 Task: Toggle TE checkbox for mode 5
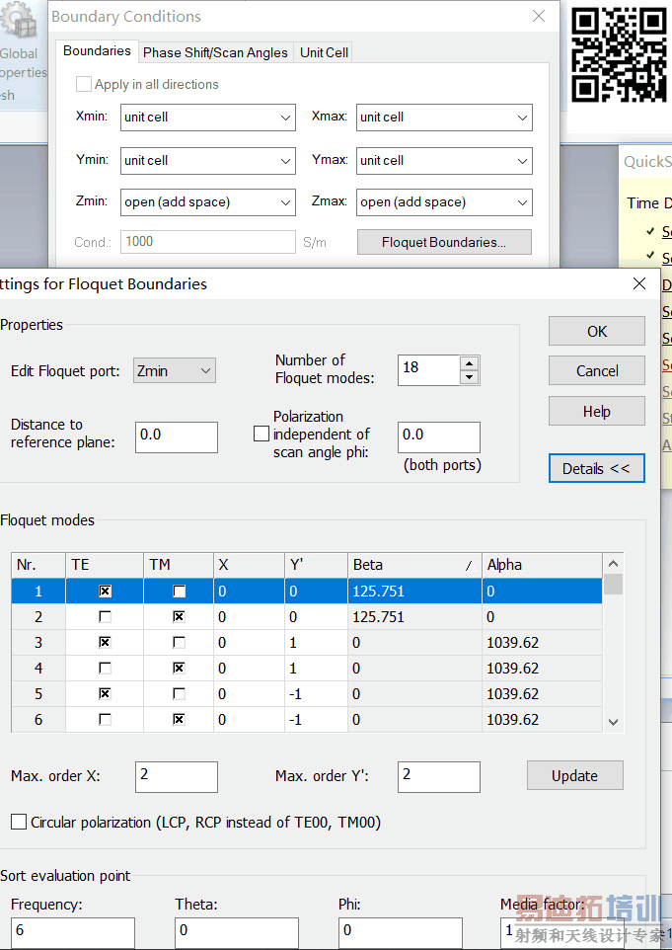105,693
